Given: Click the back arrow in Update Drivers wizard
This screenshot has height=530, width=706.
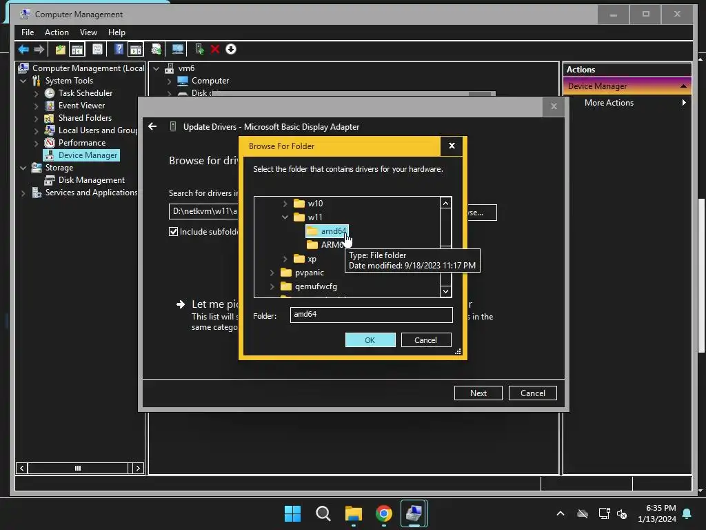Looking at the screenshot, I should click(x=152, y=127).
